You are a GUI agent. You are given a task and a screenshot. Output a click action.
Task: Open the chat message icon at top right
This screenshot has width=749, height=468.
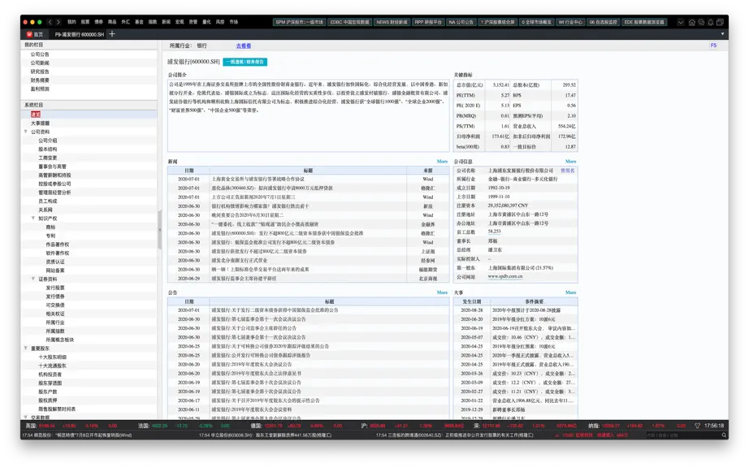(701, 23)
